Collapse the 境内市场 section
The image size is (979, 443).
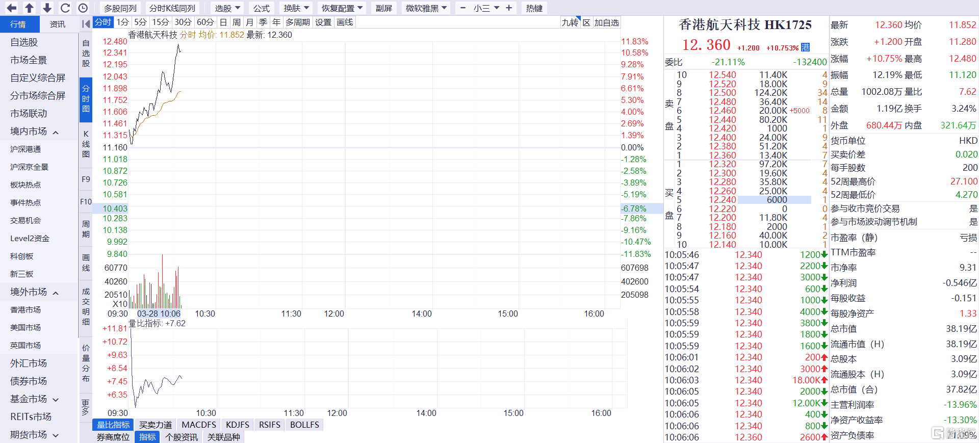pos(56,132)
